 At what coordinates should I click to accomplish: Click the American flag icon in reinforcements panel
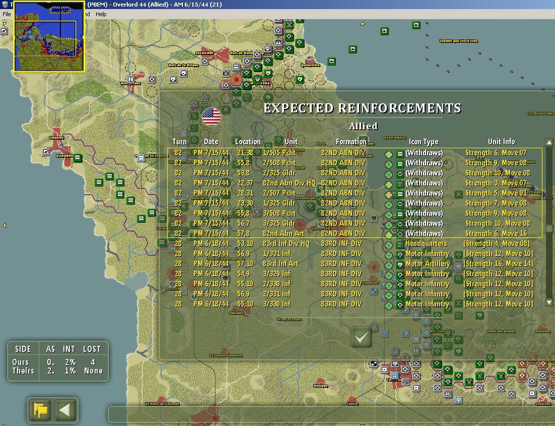pos(212,116)
